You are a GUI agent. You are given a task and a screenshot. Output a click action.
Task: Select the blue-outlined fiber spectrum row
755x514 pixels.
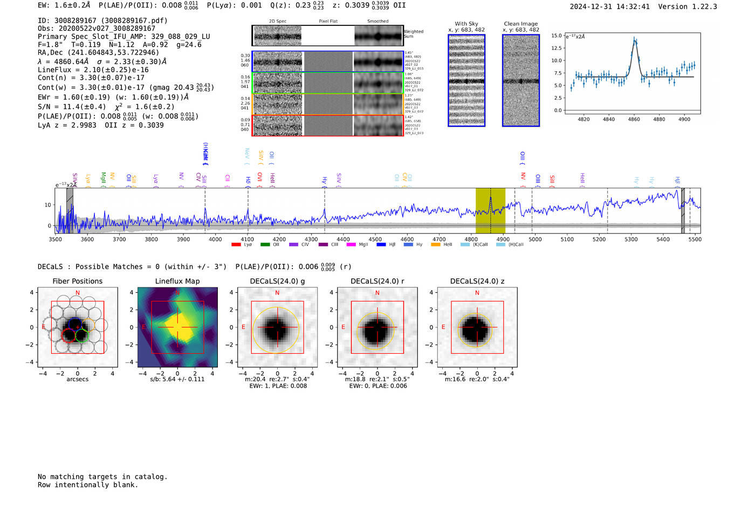327,61
